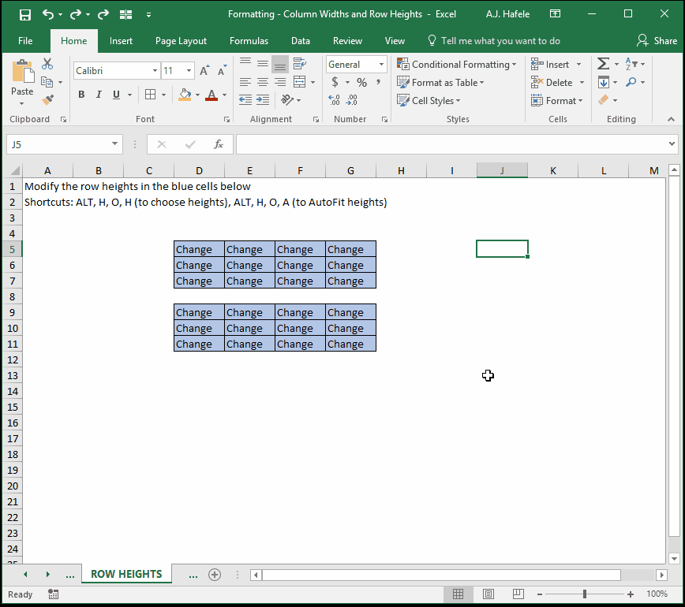The height and width of the screenshot is (607, 685).
Task: Toggle Italic formatting
Action: pyautogui.click(x=99, y=95)
